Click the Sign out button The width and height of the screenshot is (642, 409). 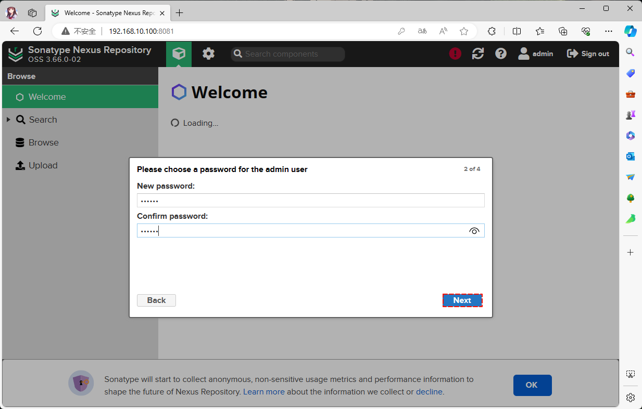tap(588, 54)
